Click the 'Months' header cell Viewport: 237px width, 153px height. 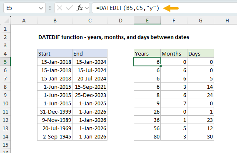tap(174, 53)
